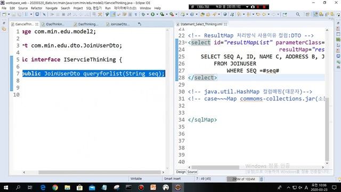
Task: Collapse the select element fold on line 23
Action: (186, 42)
